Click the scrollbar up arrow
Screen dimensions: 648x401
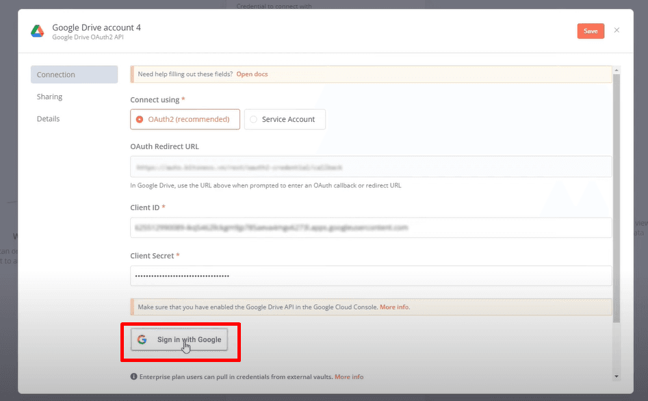tap(616, 70)
